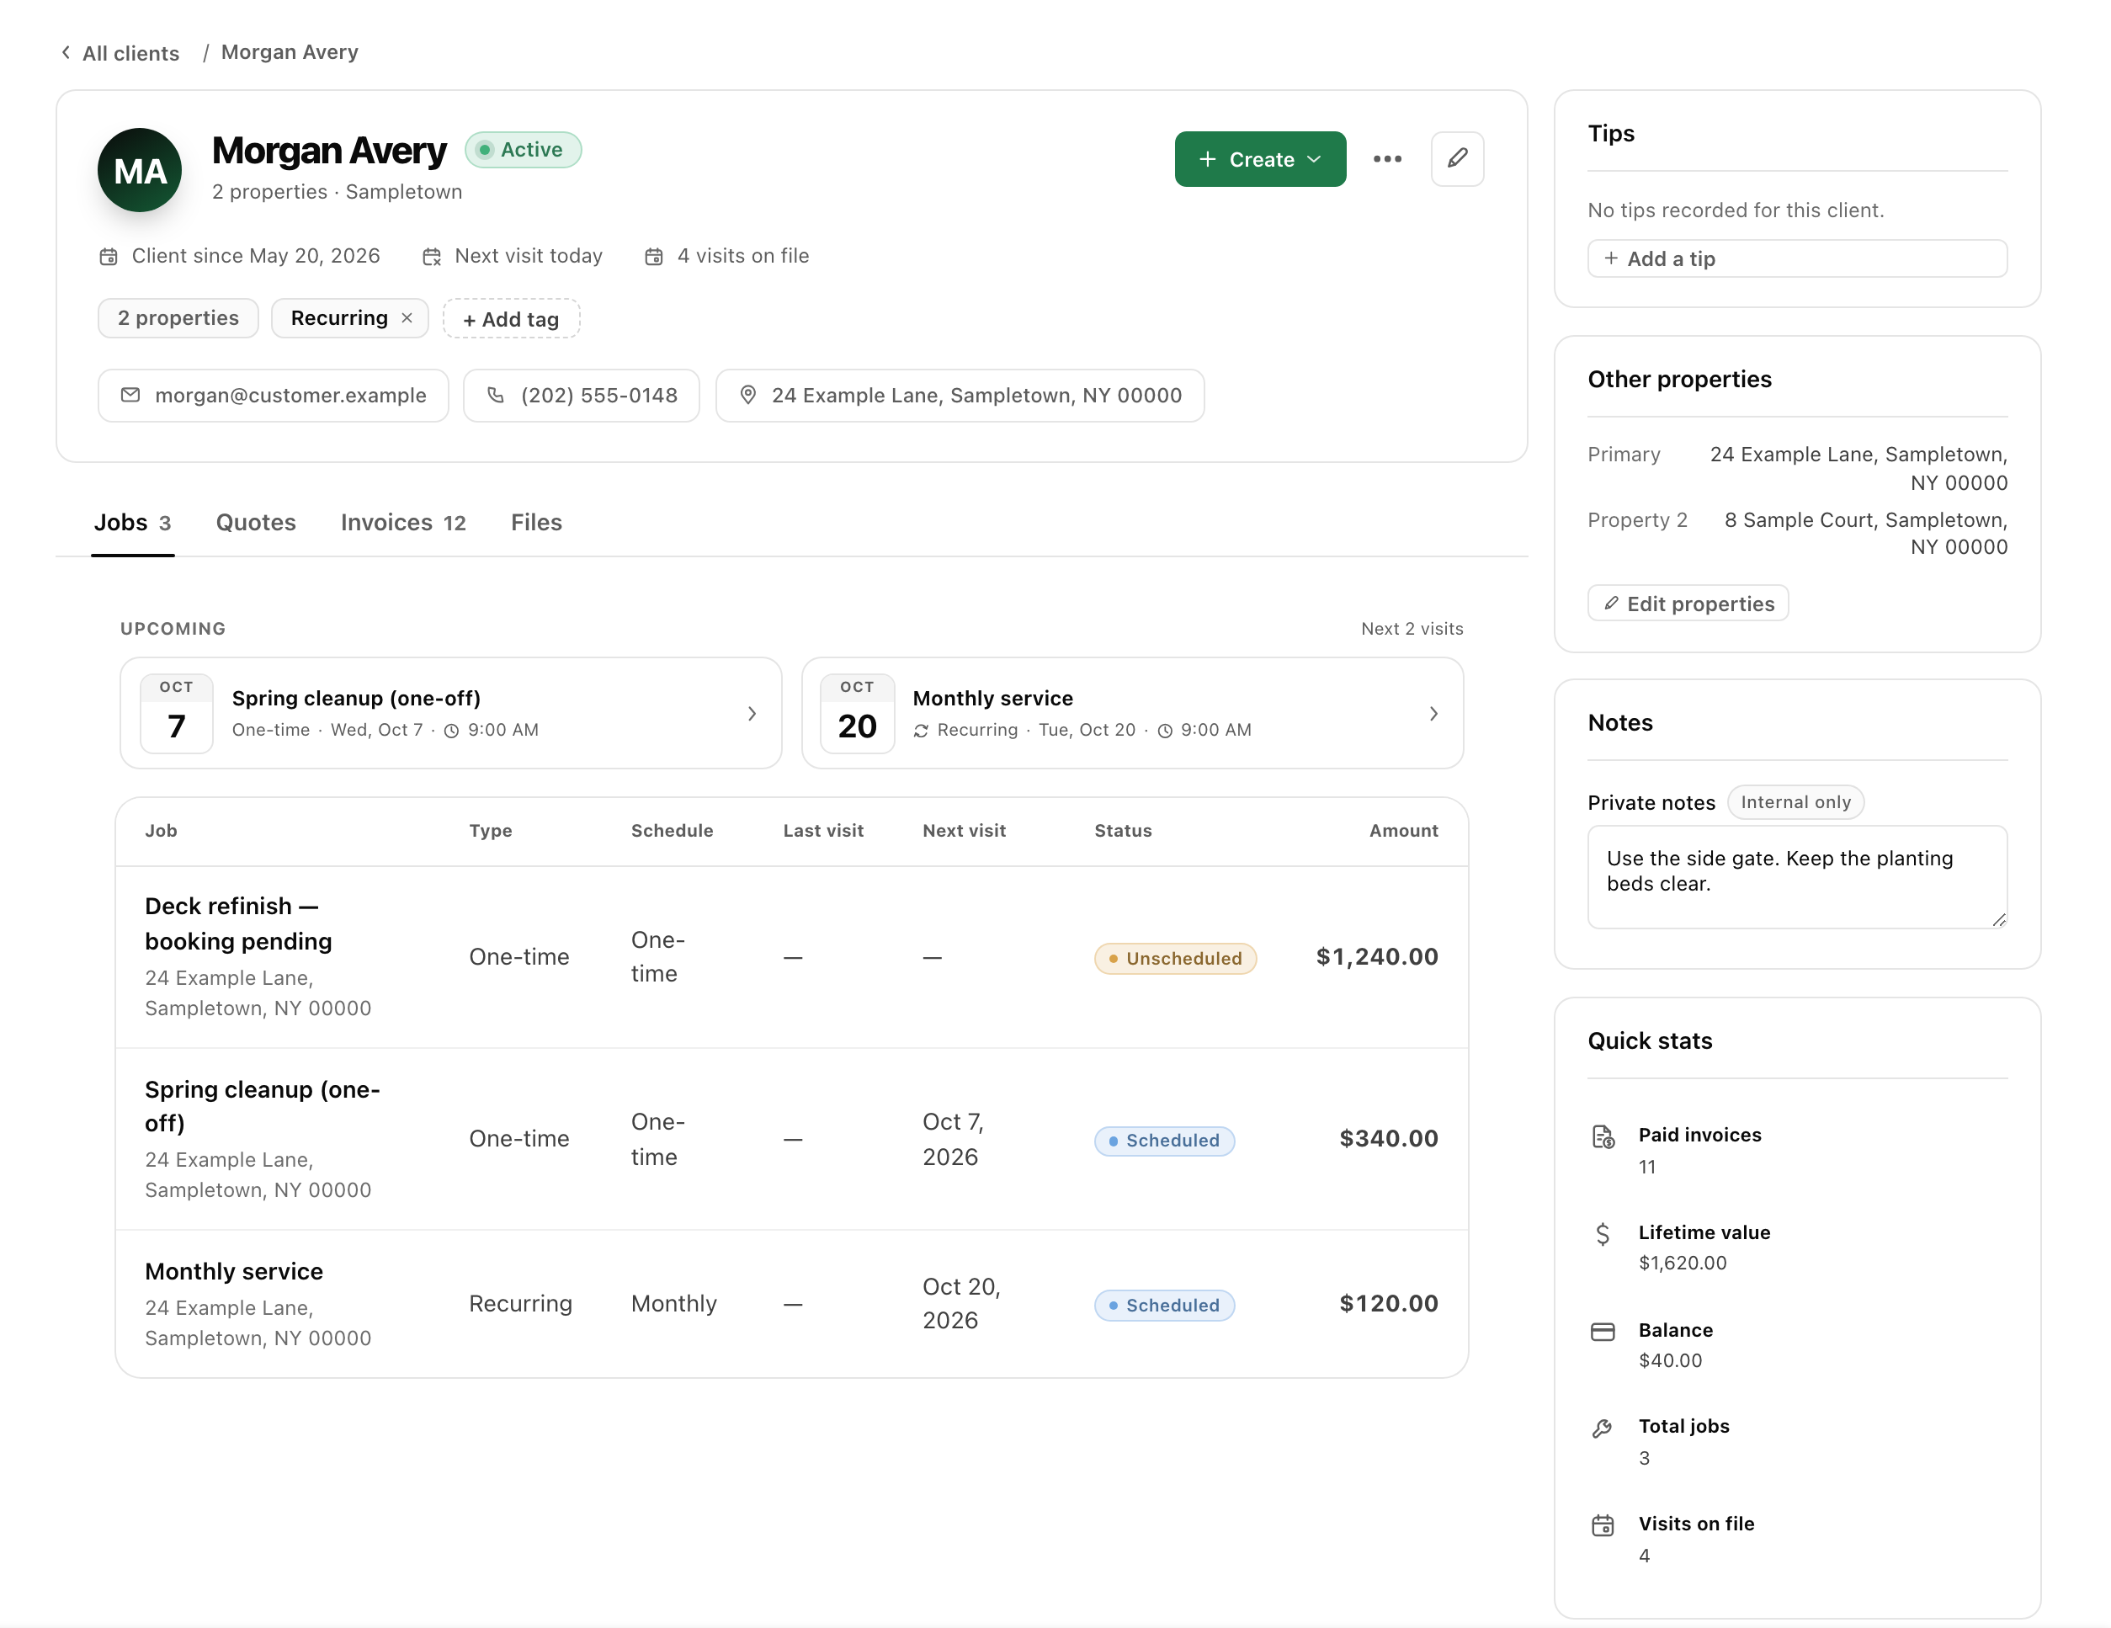Image resolution: width=2111 pixels, height=1628 pixels.
Task: Click Add tag button
Action: pyautogui.click(x=511, y=318)
